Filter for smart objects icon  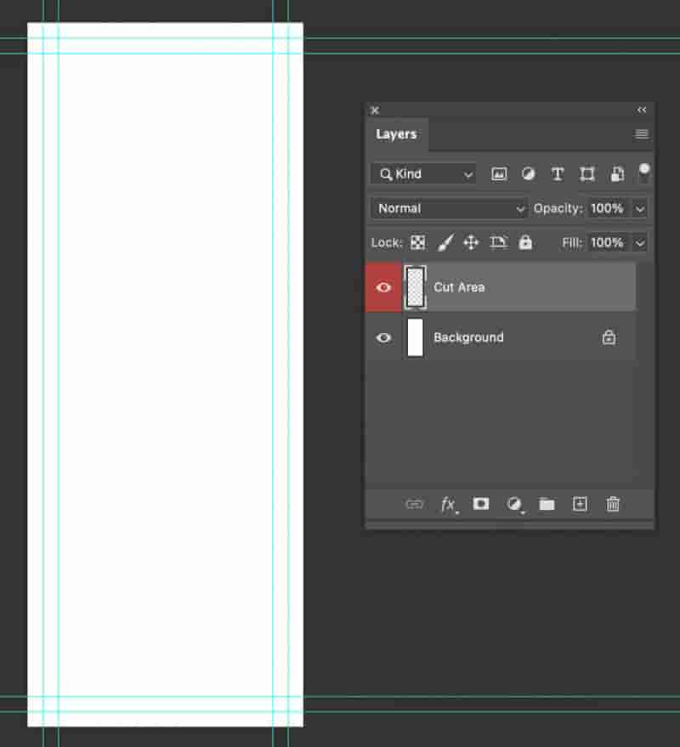617,174
